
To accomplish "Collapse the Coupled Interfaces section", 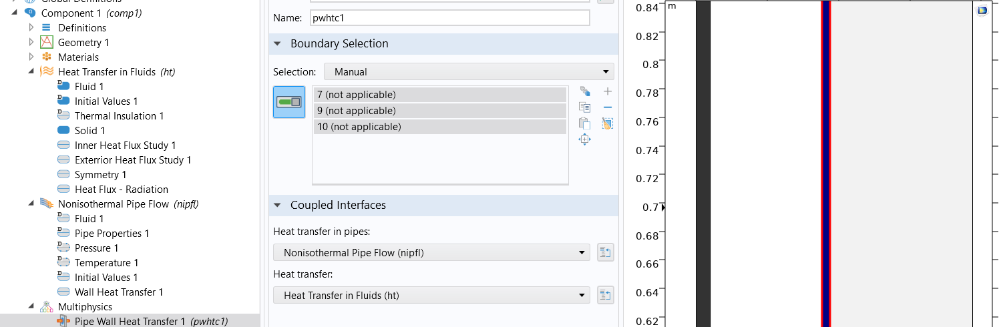I will point(278,206).
